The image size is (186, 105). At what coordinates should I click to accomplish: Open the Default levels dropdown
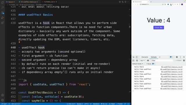pyautogui.click(x=137, y=64)
